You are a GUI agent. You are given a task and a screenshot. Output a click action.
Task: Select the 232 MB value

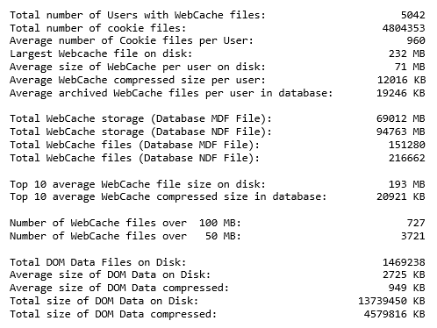click(x=406, y=53)
